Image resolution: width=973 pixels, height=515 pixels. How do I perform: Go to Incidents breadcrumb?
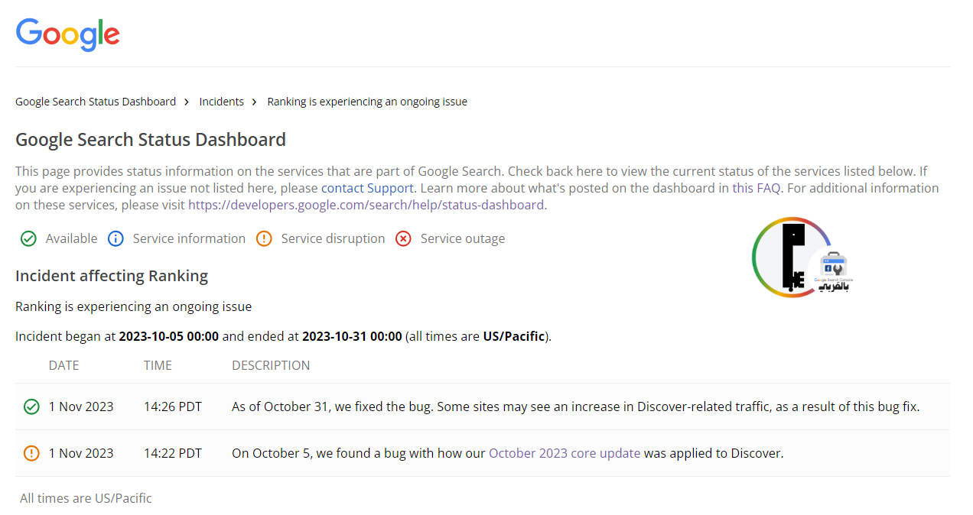click(x=222, y=102)
